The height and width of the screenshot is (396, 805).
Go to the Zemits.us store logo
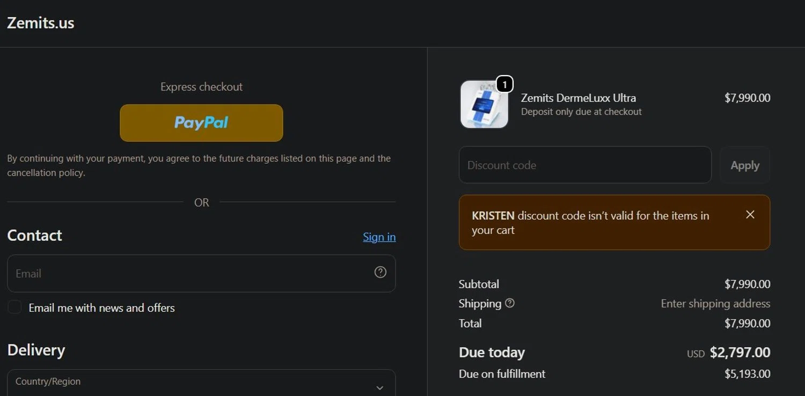[x=41, y=23]
